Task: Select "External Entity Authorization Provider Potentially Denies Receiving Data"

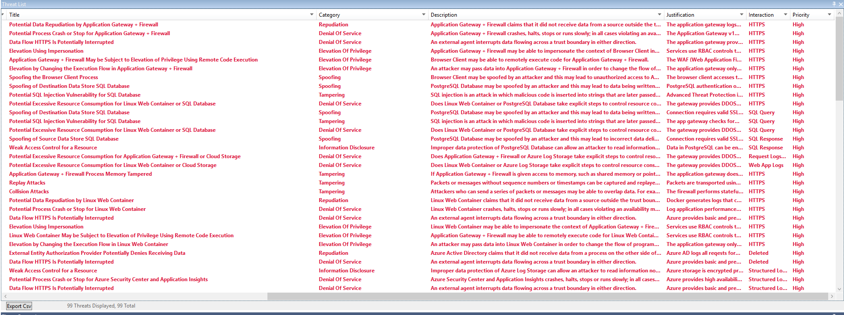Action: tap(97, 253)
